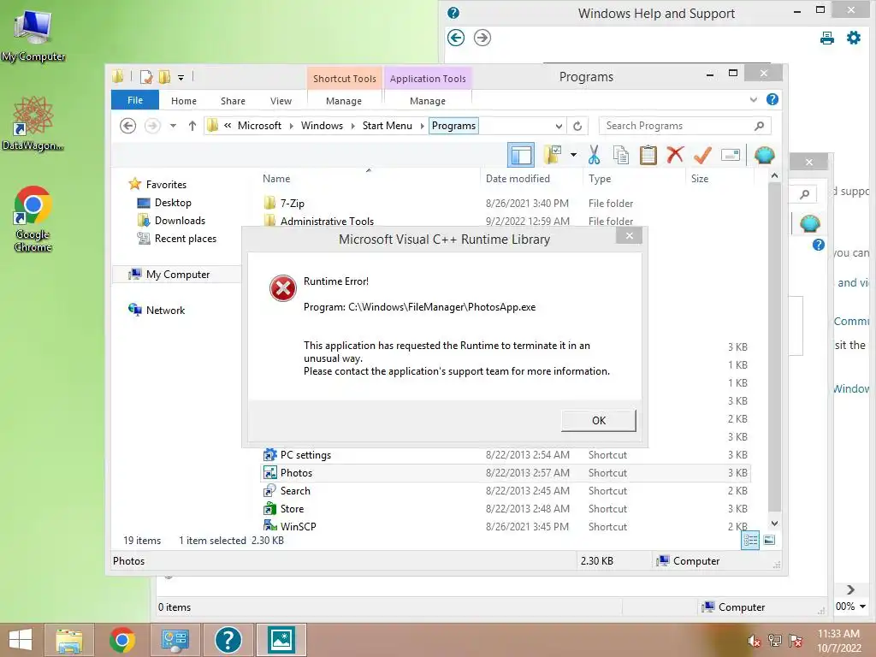Click the shell icon in Programs toolbar
The height and width of the screenshot is (657, 876).
point(764,155)
